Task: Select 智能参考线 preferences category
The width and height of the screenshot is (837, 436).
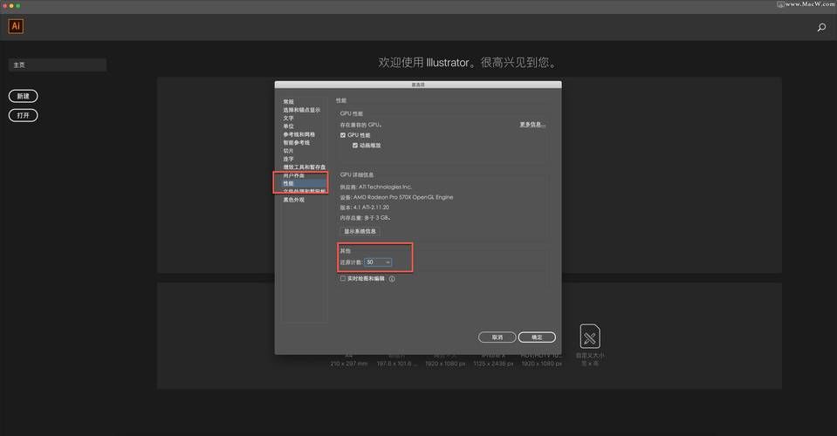Action: coord(296,143)
